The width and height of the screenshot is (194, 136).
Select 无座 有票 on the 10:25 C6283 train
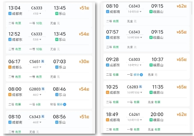[154, 102]
